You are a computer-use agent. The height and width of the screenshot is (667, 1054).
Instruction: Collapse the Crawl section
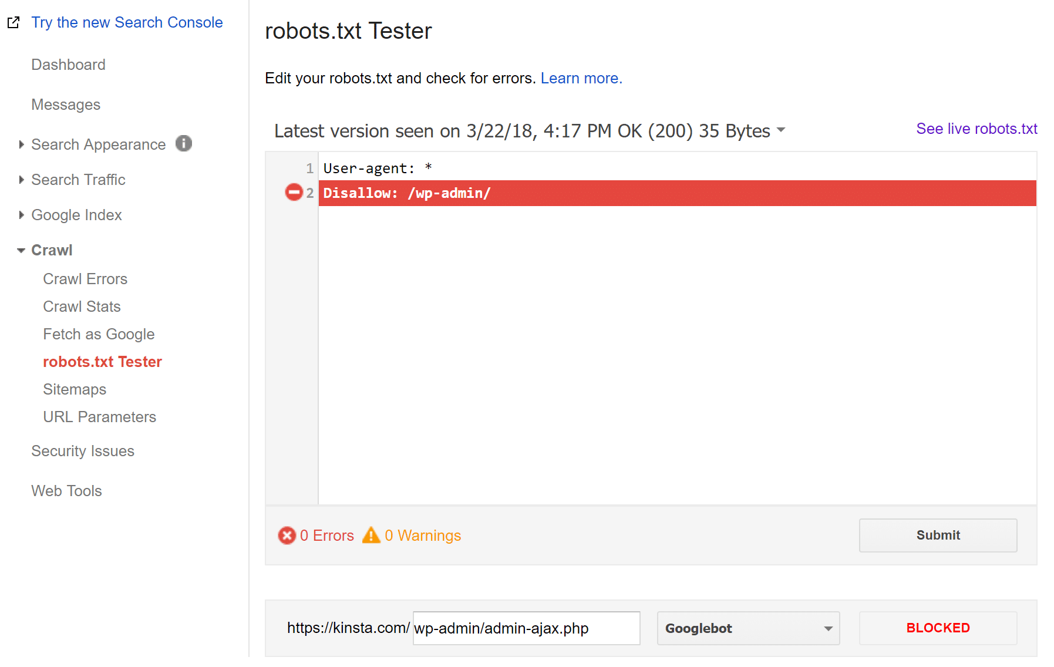click(21, 250)
